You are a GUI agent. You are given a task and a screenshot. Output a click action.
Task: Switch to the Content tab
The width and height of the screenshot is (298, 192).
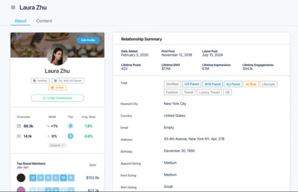[44, 21]
